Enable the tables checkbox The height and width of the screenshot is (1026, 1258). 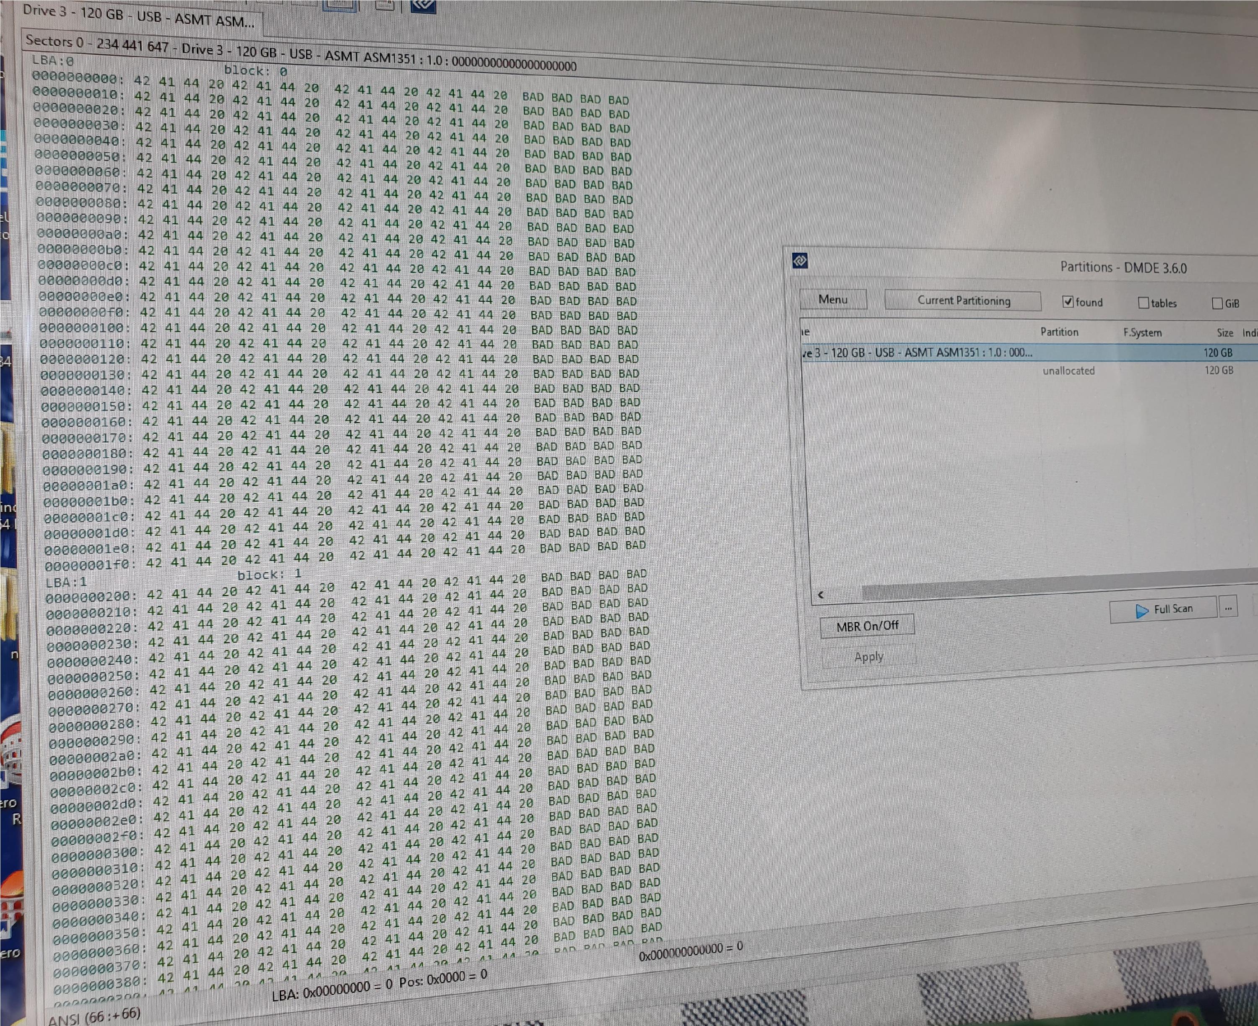click(x=1144, y=303)
